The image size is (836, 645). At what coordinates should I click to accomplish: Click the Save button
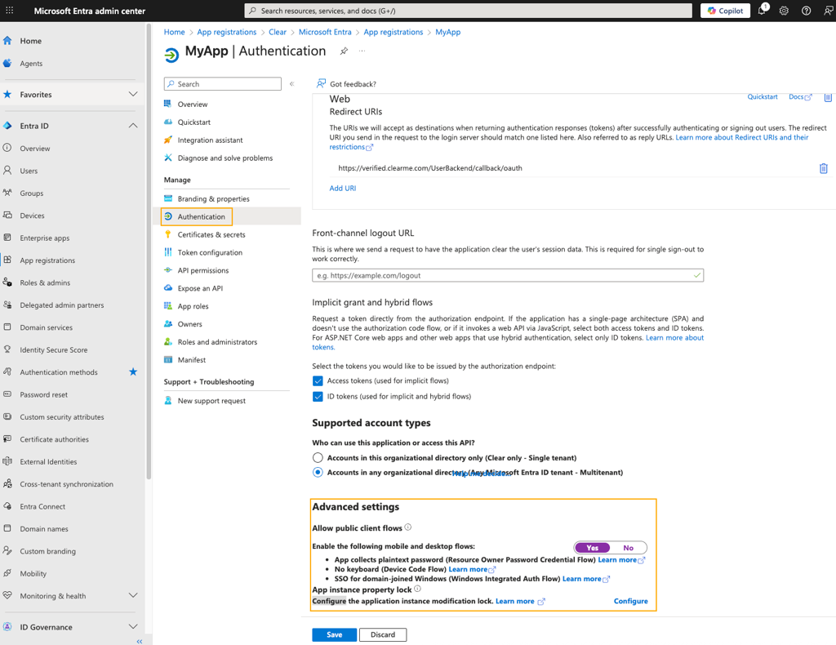pos(334,634)
